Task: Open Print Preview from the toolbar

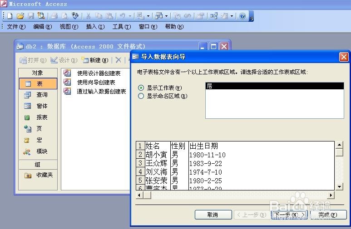Action: [x=64, y=16]
